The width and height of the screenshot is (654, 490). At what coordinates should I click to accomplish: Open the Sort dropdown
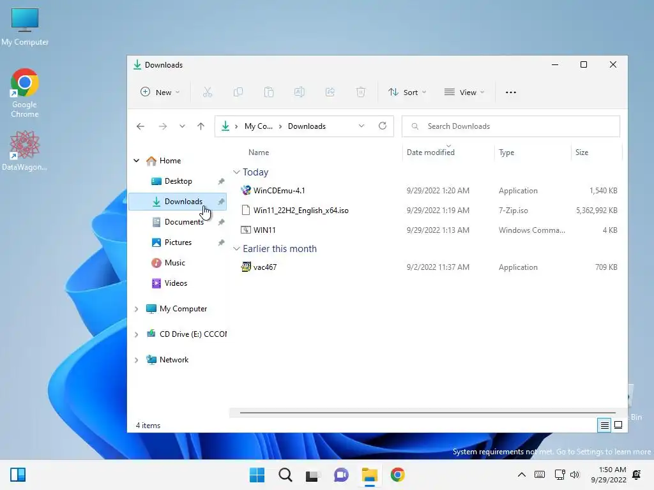(407, 92)
